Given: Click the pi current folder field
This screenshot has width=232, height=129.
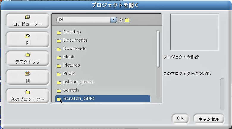Looking at the screenshot, I should [84, 20].
